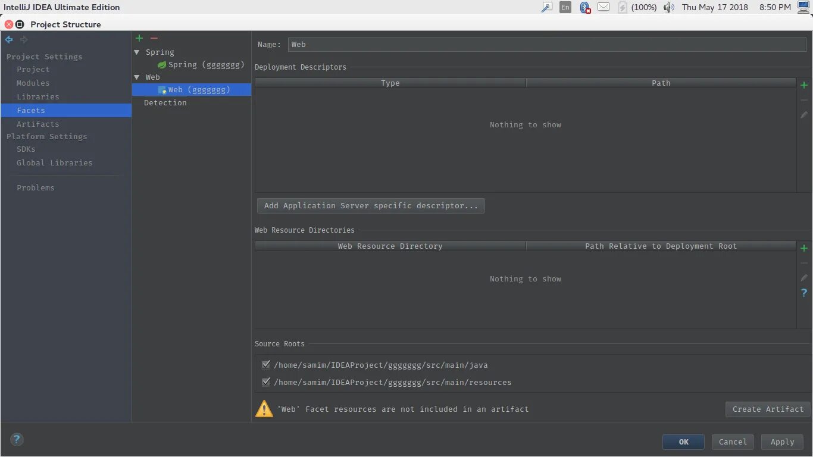Open the volume speaker icon
Screen dimensions: 813x457
[x=669, y=7]
